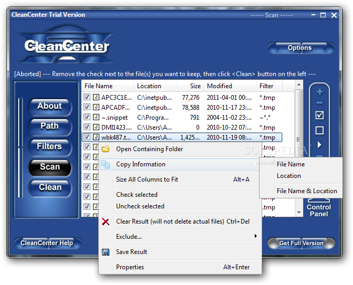This screenshot has height=285, width=353.
Task: Select the DMI1423.... file name
Action: [x=117, y=128]
